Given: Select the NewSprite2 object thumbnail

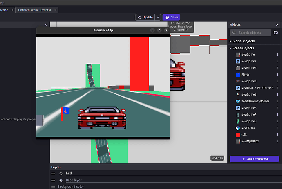Looking at the screenshot, I should coord(238,68).
